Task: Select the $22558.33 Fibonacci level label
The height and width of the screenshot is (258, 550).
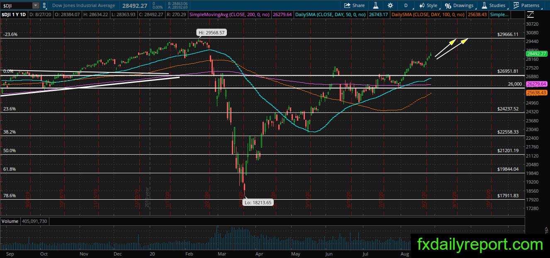Action: coord(508,132)
